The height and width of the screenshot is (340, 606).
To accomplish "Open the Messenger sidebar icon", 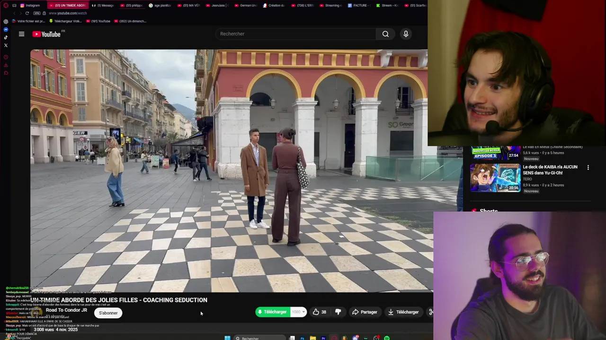I will pyautogui.click(x=6, y=29).
